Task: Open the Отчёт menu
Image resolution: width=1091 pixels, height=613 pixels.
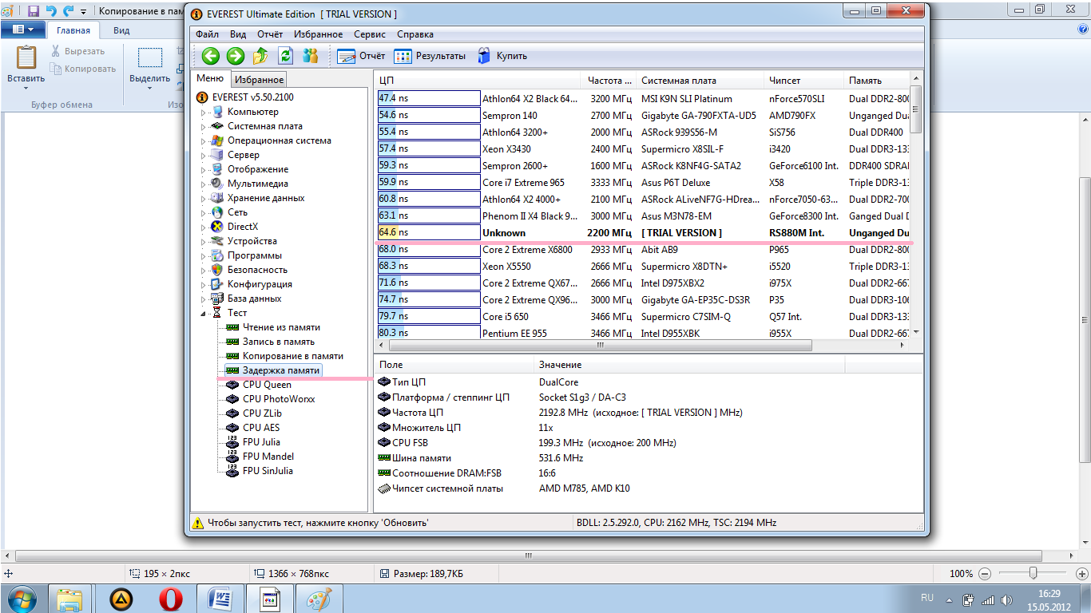Action: [270, 34]
